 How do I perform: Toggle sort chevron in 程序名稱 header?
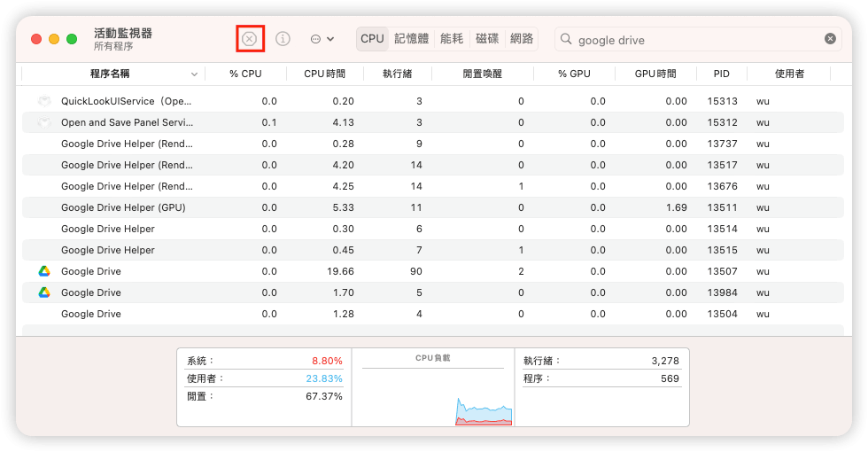[x=194, y=74]
